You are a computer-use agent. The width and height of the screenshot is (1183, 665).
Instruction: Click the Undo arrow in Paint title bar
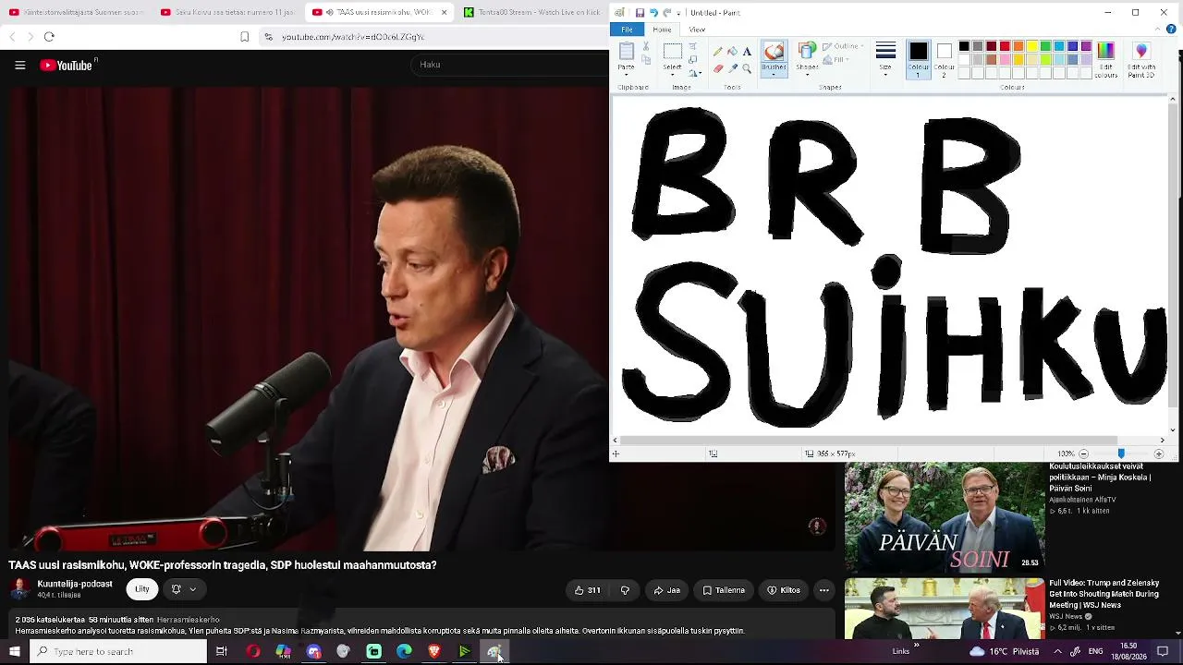(653, 13)
